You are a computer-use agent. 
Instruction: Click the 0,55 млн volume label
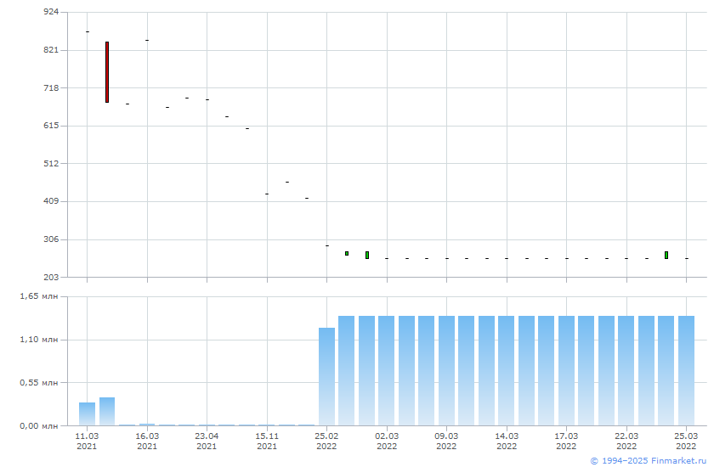(x=39, y=382)
